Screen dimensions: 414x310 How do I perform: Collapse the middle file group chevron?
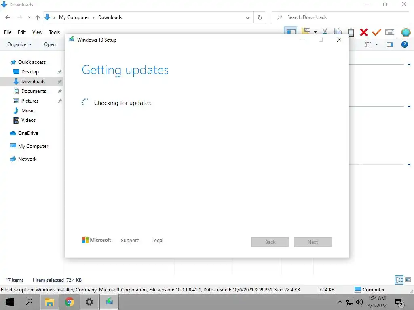click(409, 107)
